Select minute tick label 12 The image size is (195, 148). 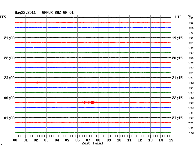pos(140,140)
